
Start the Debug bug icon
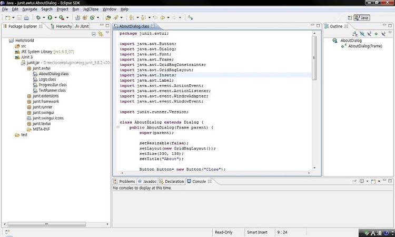pyautogui.click(x=38, y=17)
